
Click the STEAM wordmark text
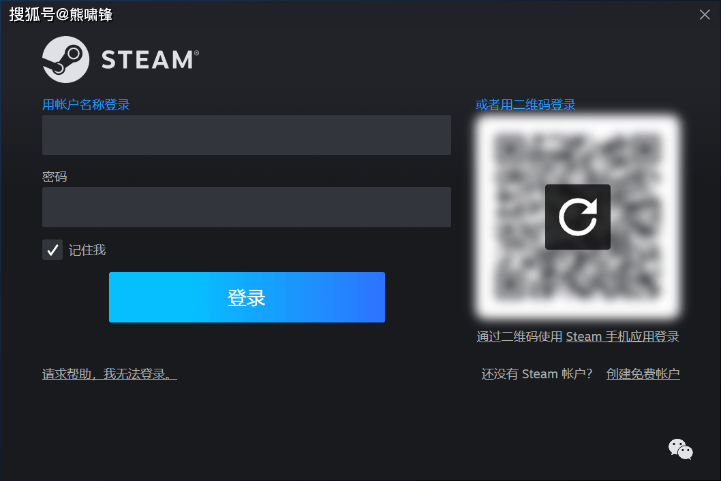pyautogui.click(x=151, y=60)
